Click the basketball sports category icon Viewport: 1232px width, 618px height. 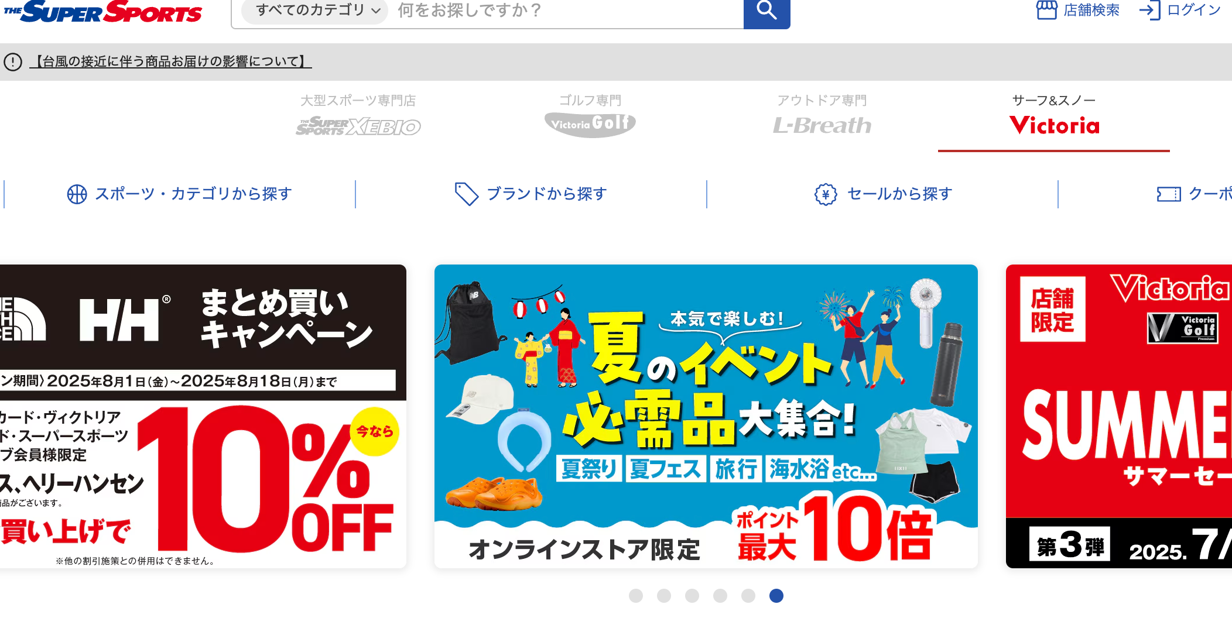pos(77,194)
